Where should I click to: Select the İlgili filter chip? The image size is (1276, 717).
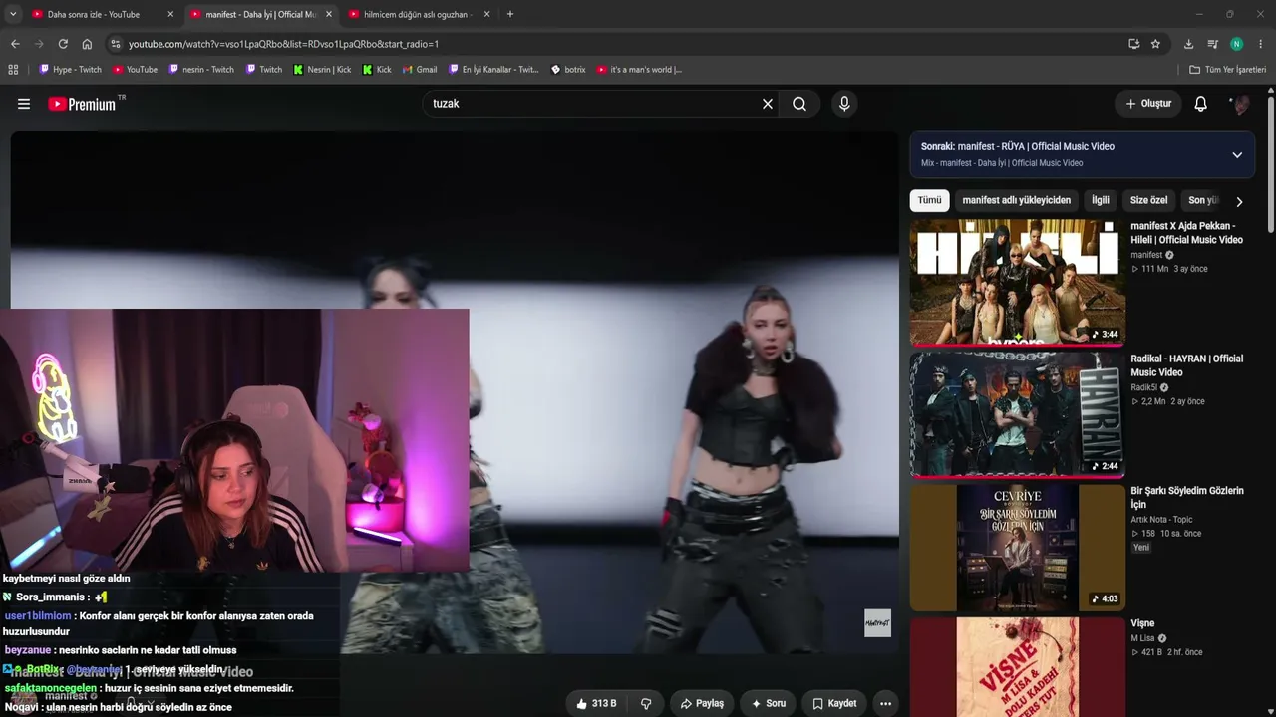coord(1100,200)
